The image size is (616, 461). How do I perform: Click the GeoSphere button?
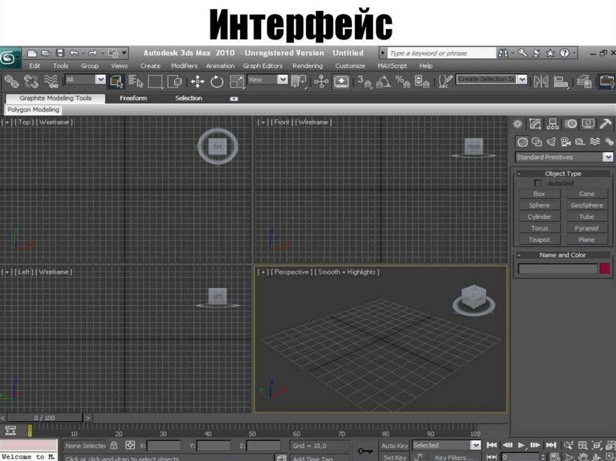587,205
